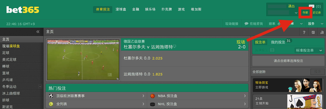The height and width of the screenshot is (109, 326).
Task: Select the 游戏 top navigation tab
Action: pos(181,9)
